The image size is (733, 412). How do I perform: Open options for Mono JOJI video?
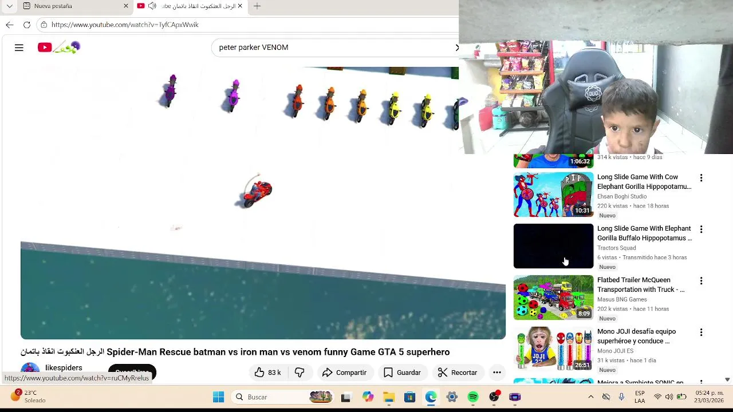click(701, 332)
